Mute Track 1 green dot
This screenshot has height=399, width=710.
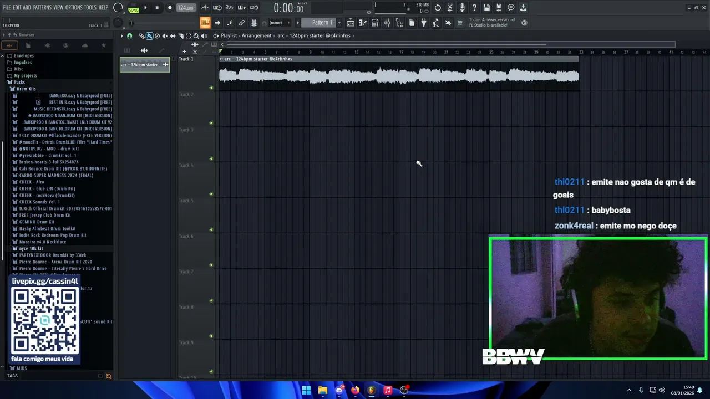[x=211, y=88]
